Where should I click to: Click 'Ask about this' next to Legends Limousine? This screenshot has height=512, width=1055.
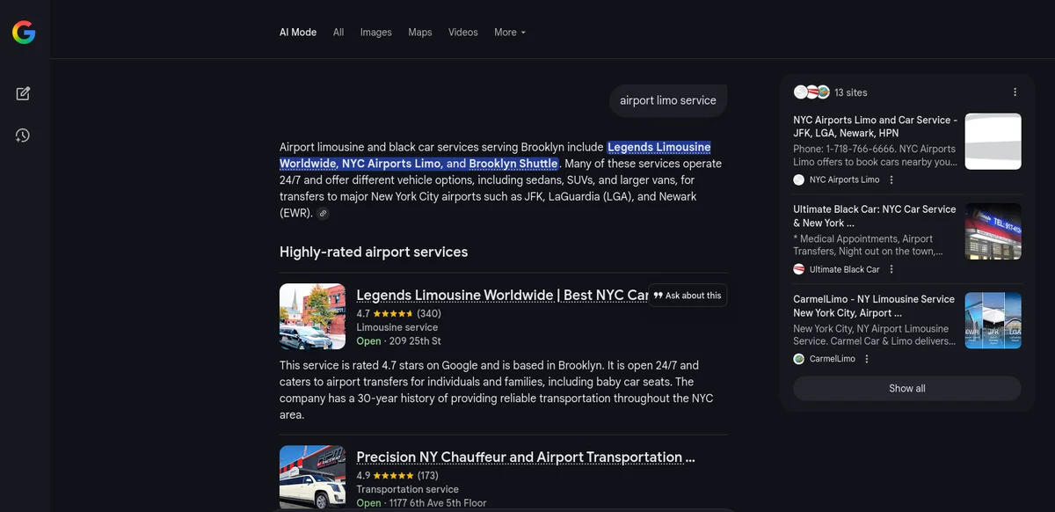click(x=688, y=295)
